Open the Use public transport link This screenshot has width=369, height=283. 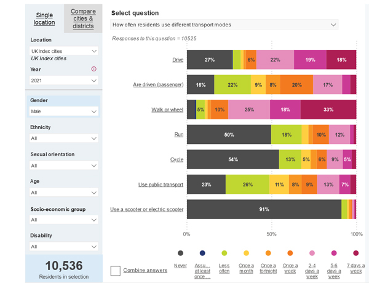pyautogui.click(x=161, y=185)
